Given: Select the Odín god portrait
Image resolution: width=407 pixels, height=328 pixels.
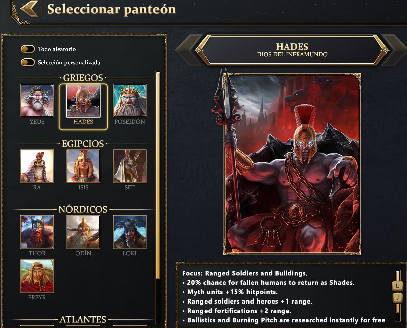Looking at the screenshot, I should pos(83,232).
